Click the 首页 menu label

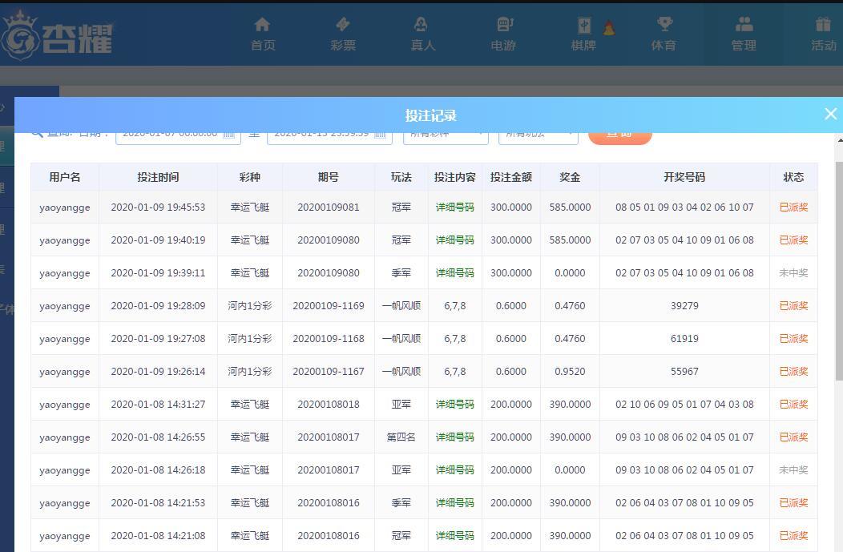(263, 45)
